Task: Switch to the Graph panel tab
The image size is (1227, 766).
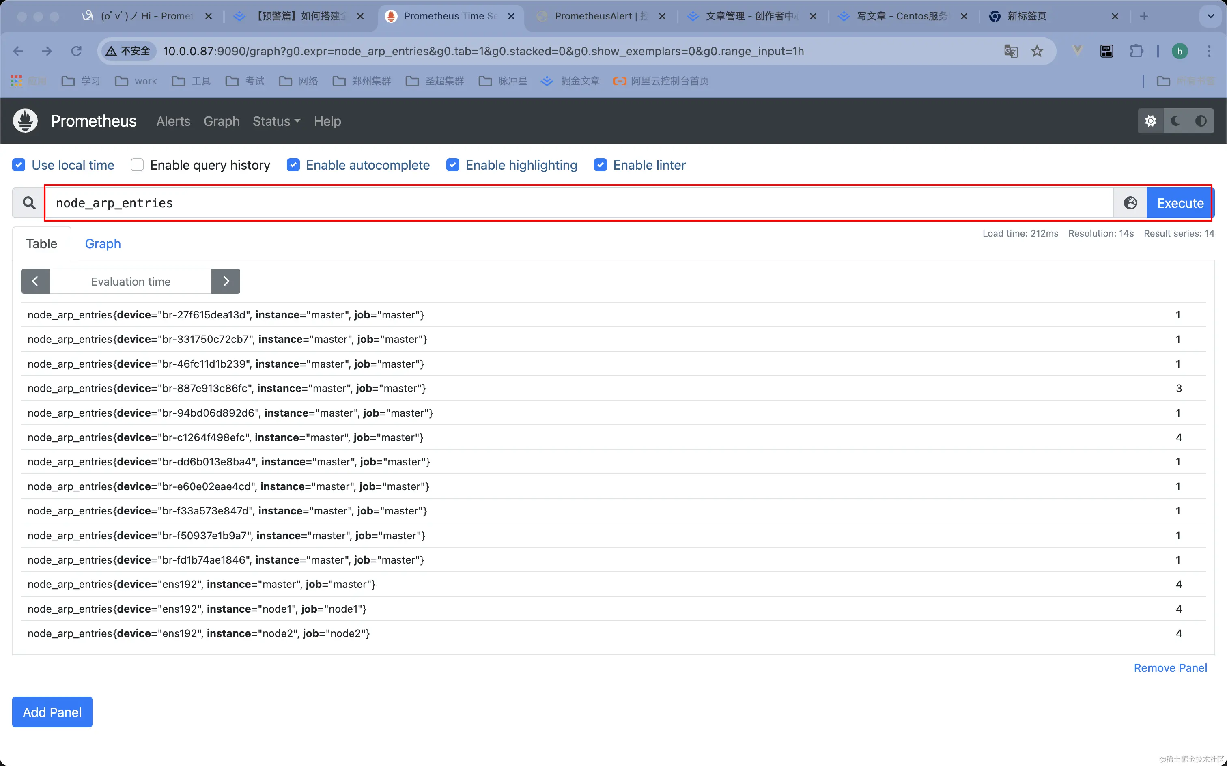Action: pyautogui.click(x=103, y=244)
